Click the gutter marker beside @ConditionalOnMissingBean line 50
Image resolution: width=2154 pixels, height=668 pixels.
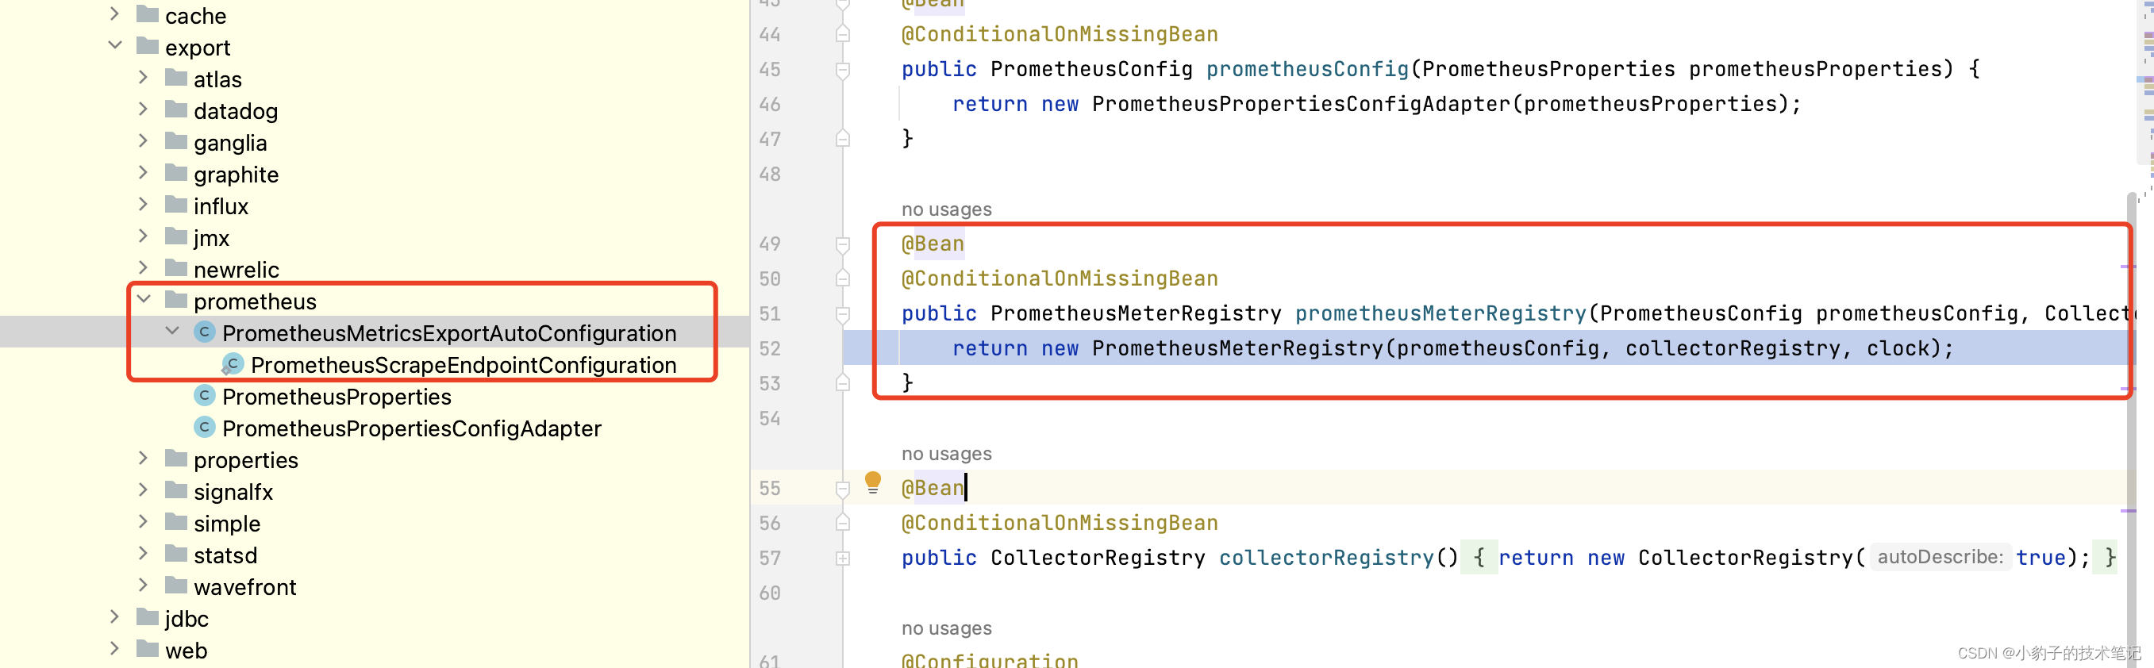[x=842, y=278]
